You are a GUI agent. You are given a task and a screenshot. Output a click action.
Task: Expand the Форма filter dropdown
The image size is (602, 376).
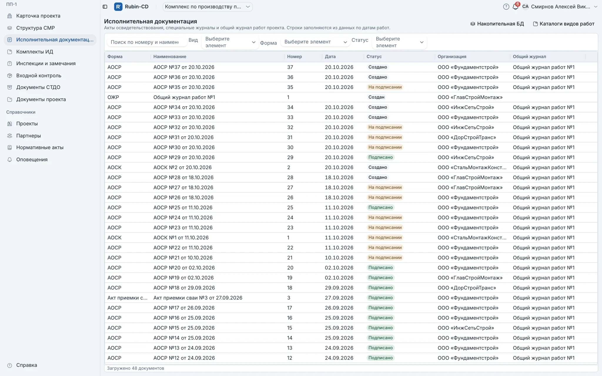pyautogui.click(x=315, y=42)
